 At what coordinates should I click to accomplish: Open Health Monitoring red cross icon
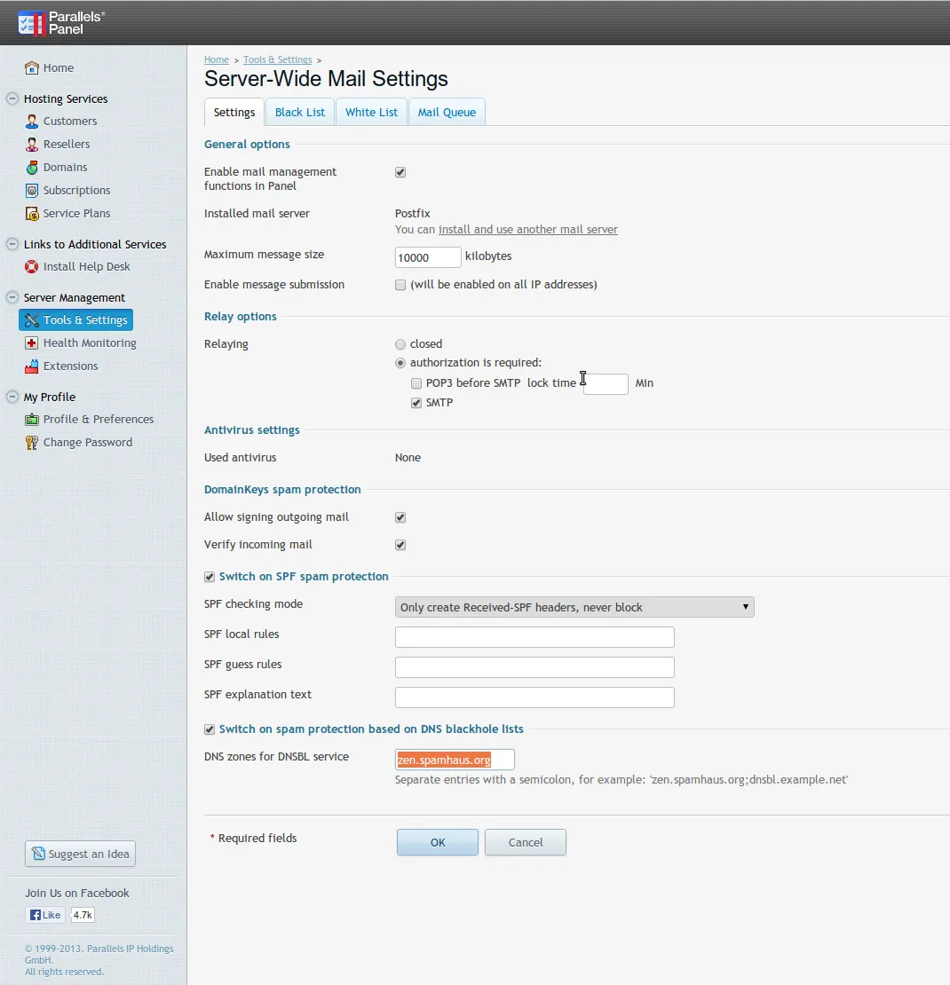pyautogui.click(x=31, y=343)
